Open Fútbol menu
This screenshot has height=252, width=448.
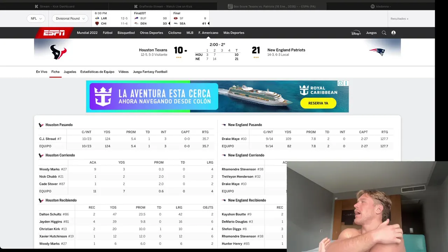point(107,33)
